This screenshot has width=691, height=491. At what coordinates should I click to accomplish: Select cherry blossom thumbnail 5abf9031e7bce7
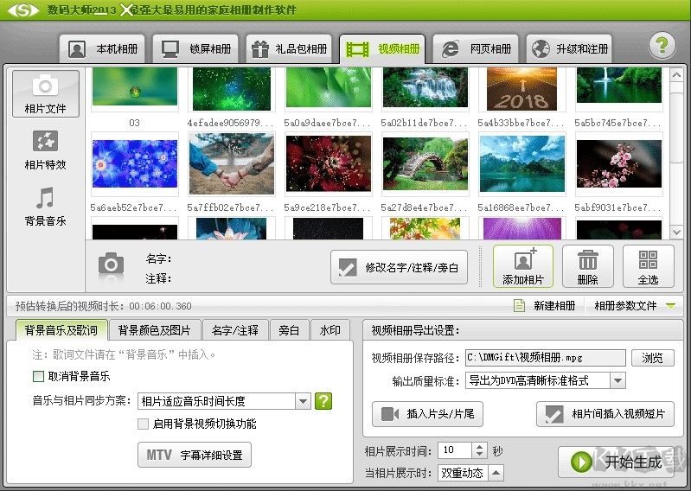coord(618,164)
